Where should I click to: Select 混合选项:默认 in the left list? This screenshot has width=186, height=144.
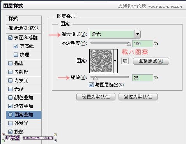tap(24, 28)
